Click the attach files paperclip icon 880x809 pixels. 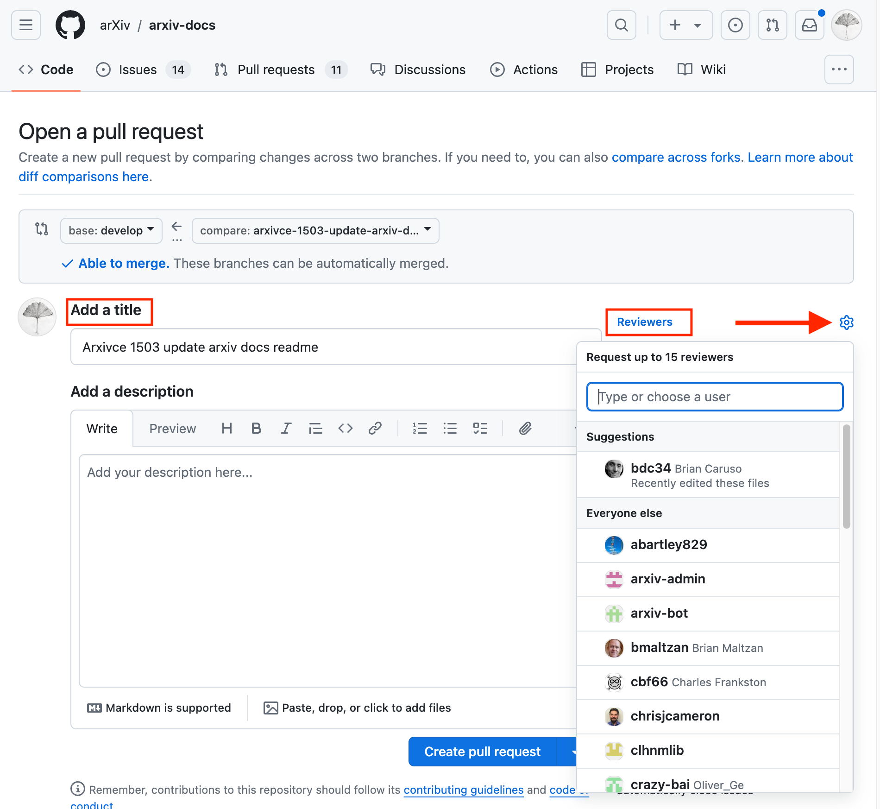pos(525,429)
